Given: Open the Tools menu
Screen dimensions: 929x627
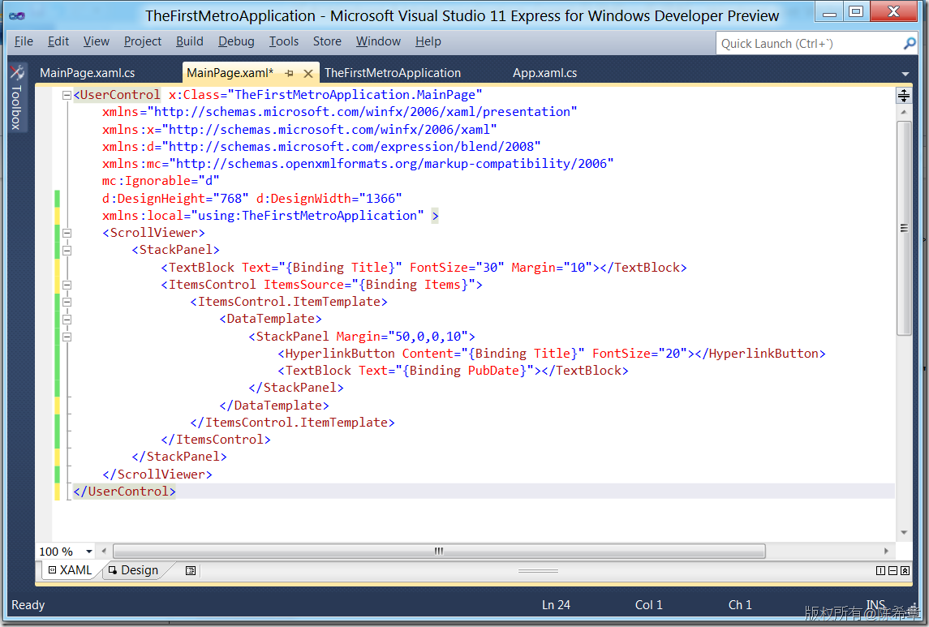Looking at the screenshot, I should click(284, 41).
